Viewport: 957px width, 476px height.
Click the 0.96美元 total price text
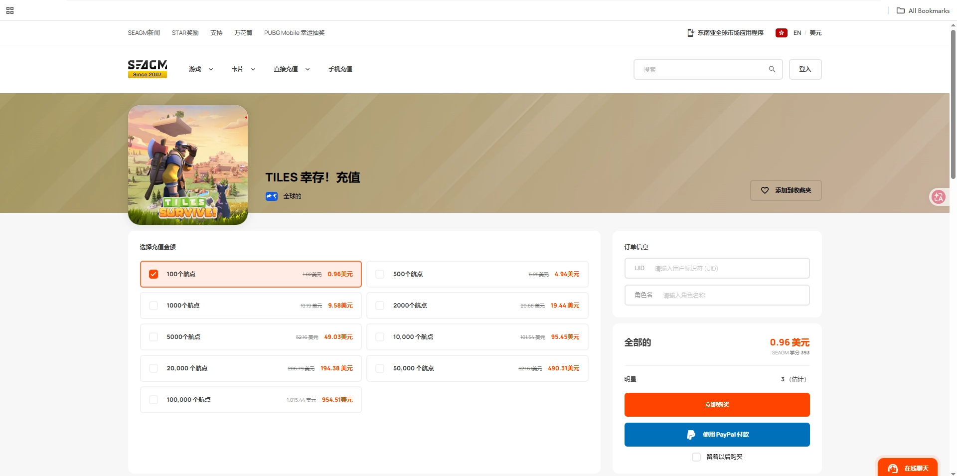tap(790, 342)
